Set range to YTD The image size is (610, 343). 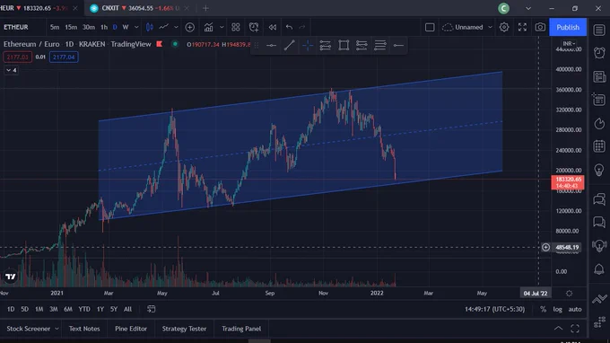click(x=84, y=309)
